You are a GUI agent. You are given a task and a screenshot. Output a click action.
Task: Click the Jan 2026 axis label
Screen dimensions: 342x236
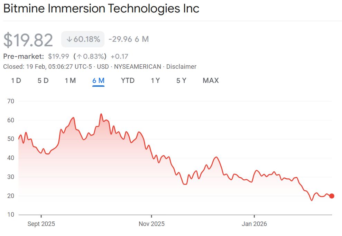(254, 224)
